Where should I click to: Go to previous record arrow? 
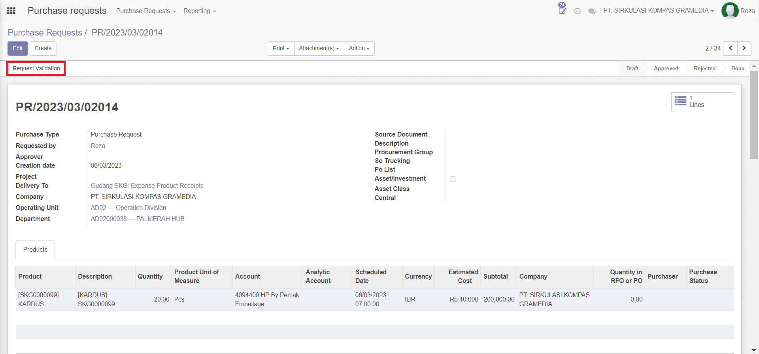[731, 48]
